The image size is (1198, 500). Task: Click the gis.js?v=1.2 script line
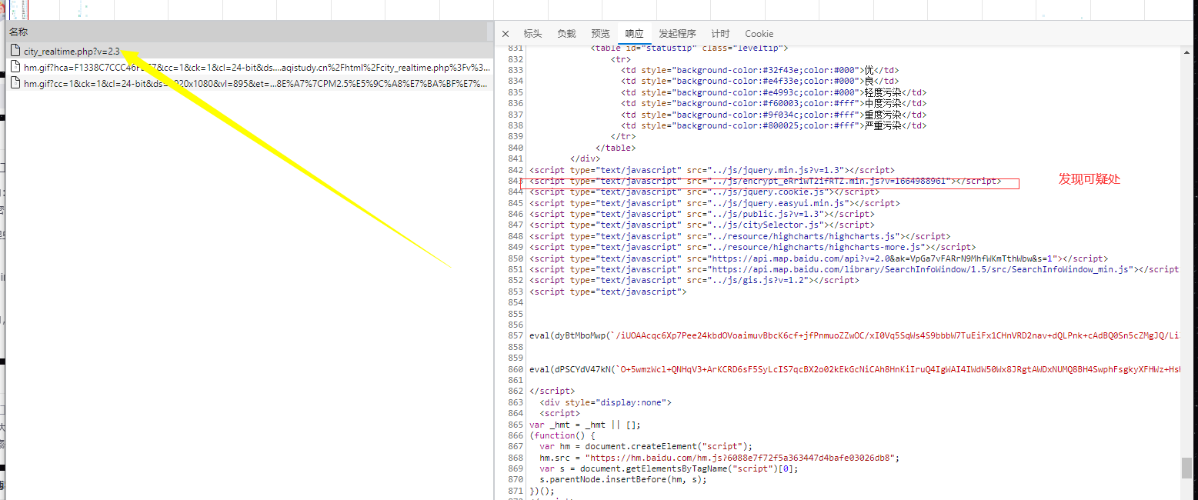pyautogui.click(x=694, y=281)
